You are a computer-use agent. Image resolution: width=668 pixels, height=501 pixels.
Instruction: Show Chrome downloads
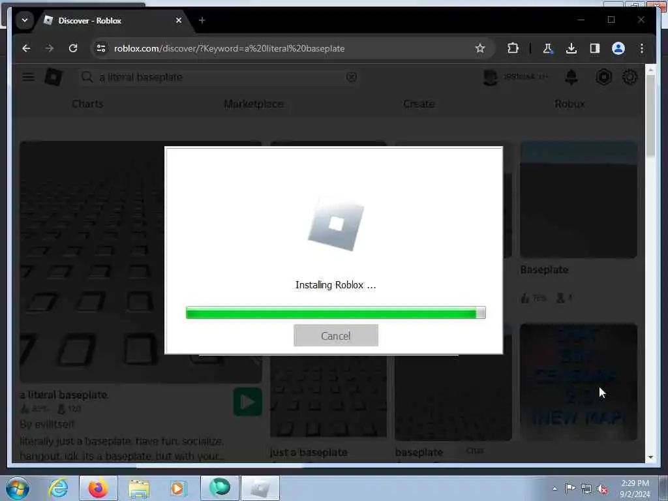[571, 48]
